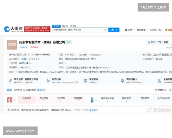This screenshot has height=138, width=172.
Task: Click the 科创分 score badge icon
Action: [148, 42]
